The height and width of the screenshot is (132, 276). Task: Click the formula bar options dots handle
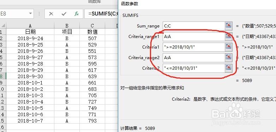coord(39,14)
